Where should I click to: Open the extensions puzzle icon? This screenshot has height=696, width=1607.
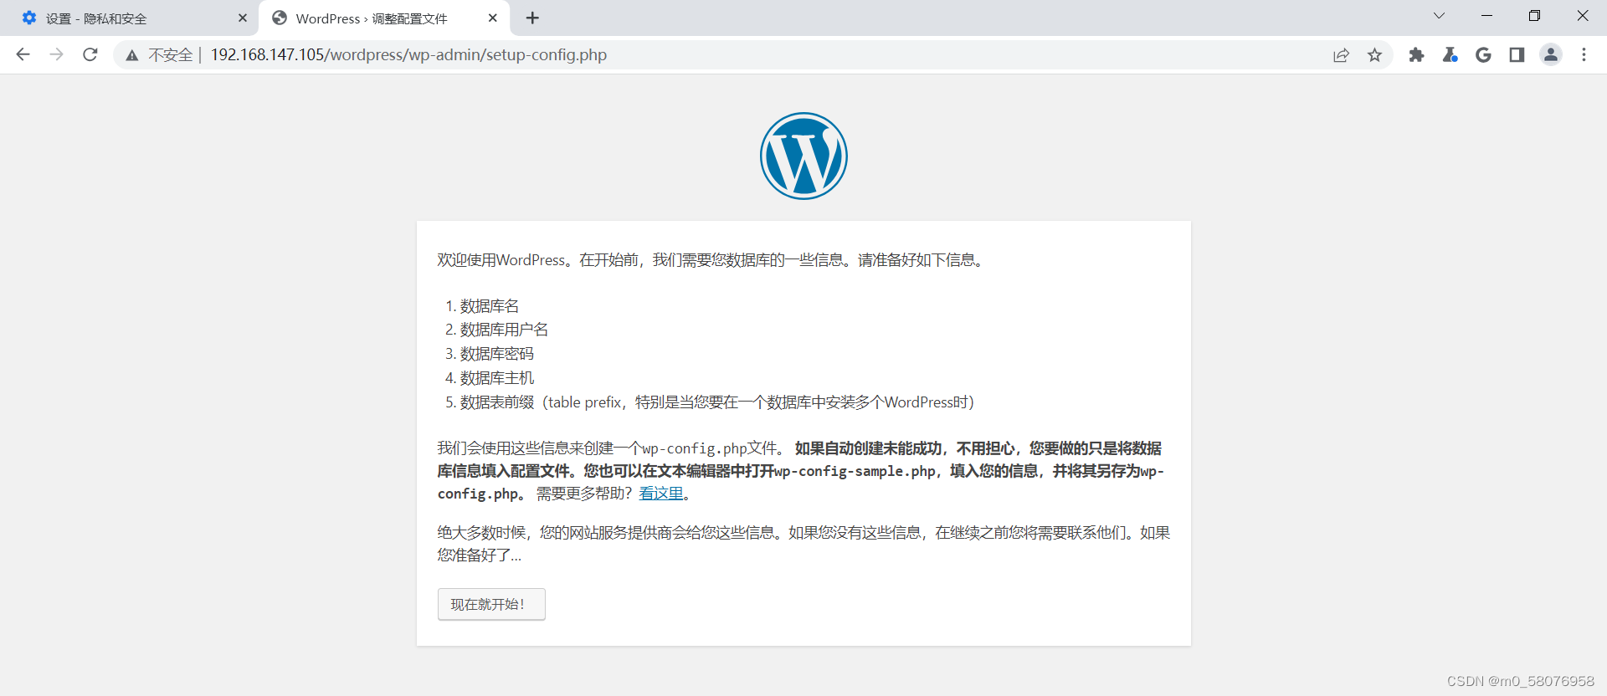pos(1416,55)
